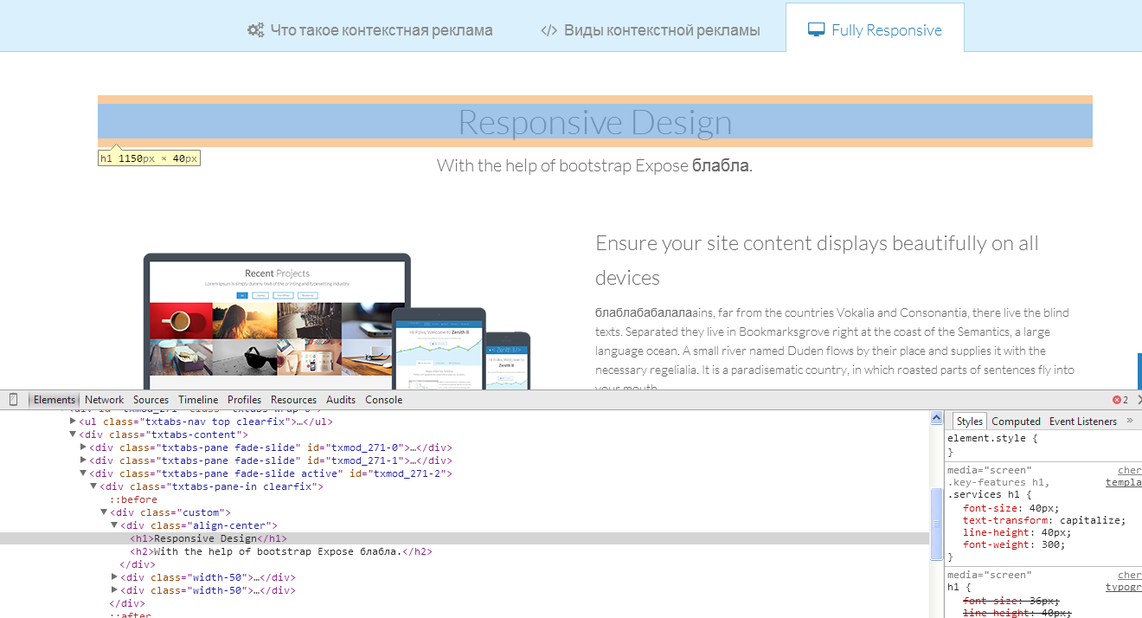Collapse the div txtabs-content node
Screen dimensions: 1142x618
click(74, 435)
